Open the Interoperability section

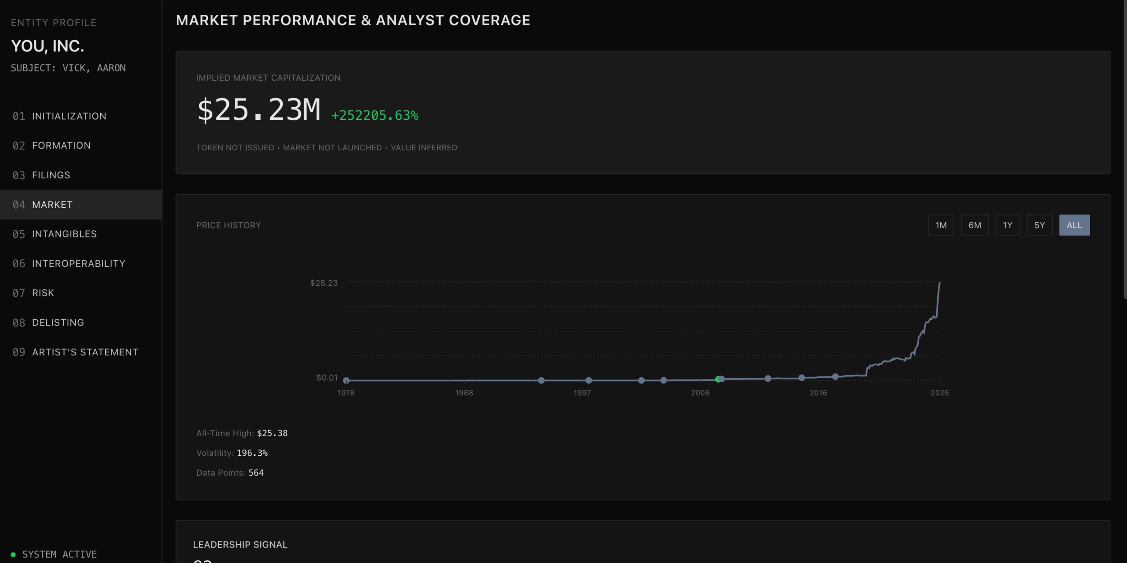coord(78,264)
